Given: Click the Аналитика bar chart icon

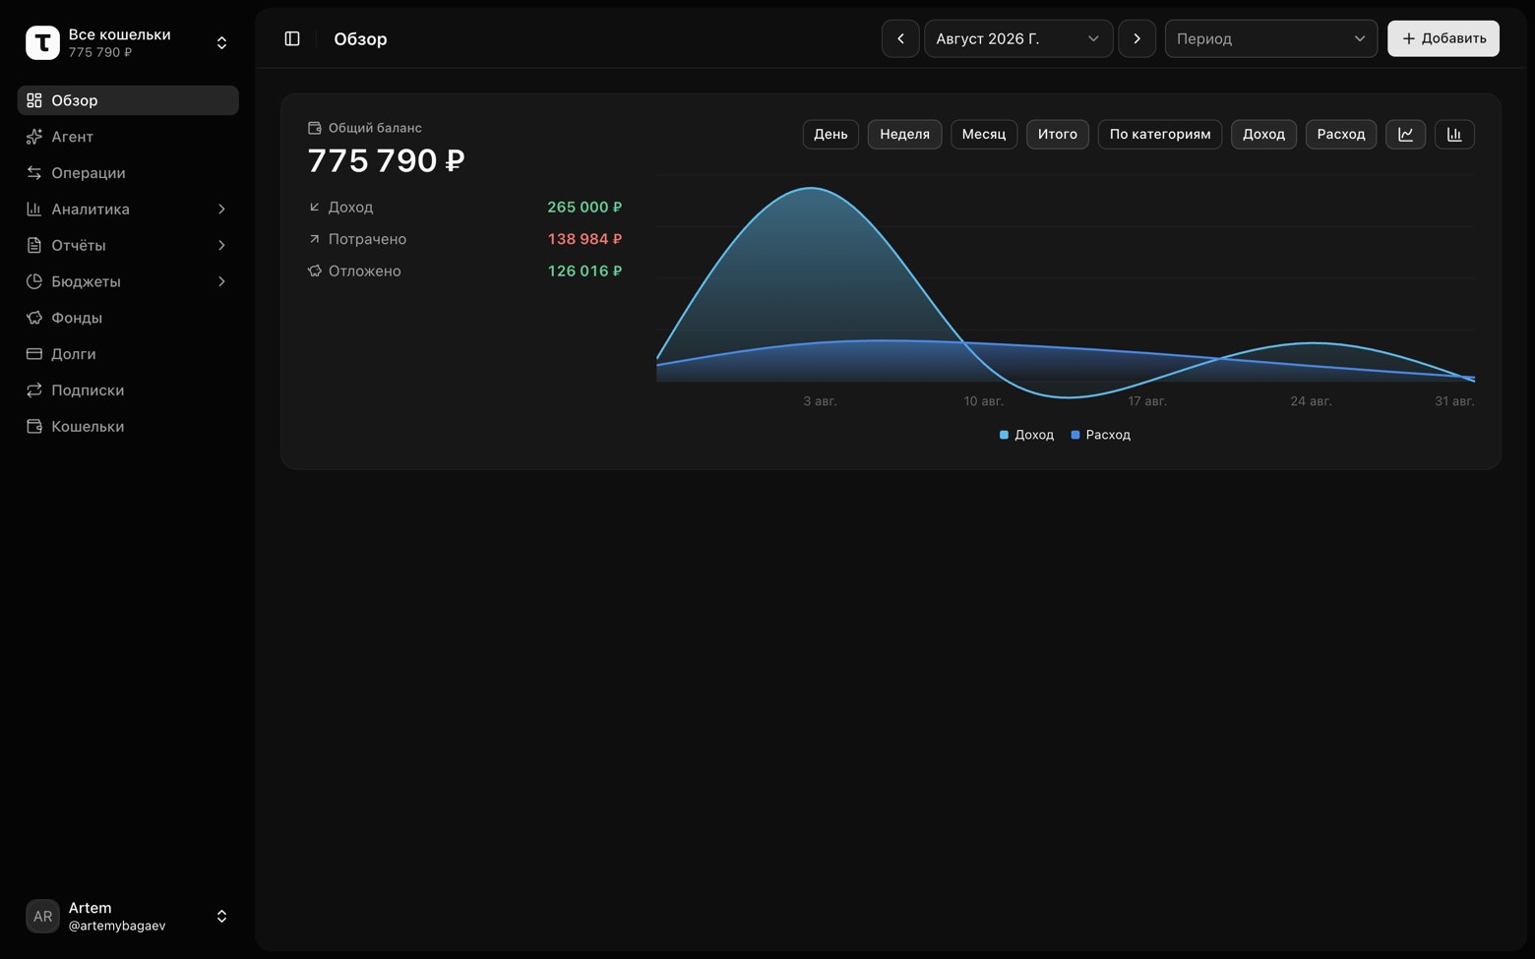Looking at the screenshot, I should click(34, 210).
